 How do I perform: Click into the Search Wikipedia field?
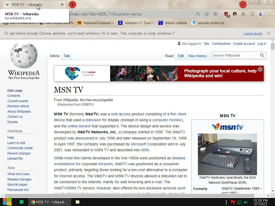235,55
